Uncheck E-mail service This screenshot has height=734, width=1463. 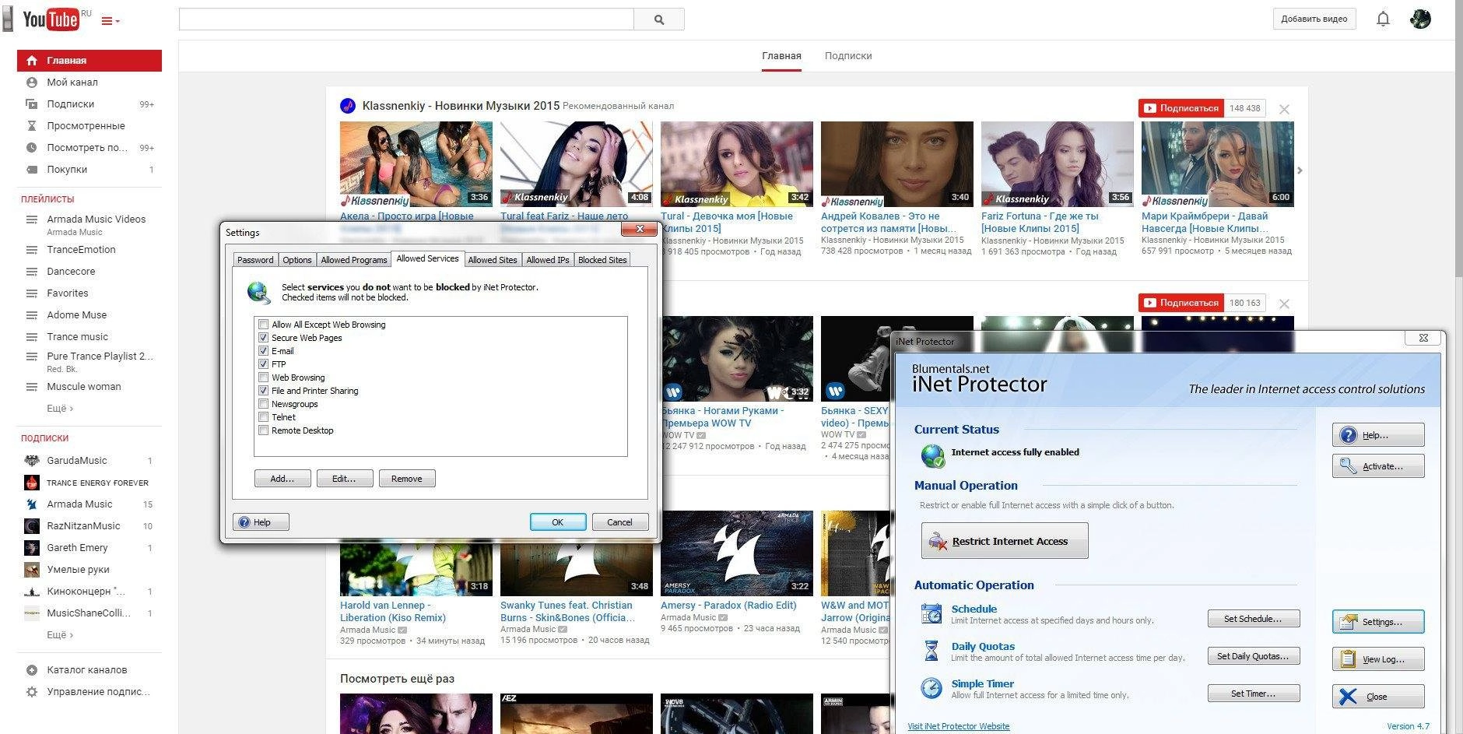264,351
